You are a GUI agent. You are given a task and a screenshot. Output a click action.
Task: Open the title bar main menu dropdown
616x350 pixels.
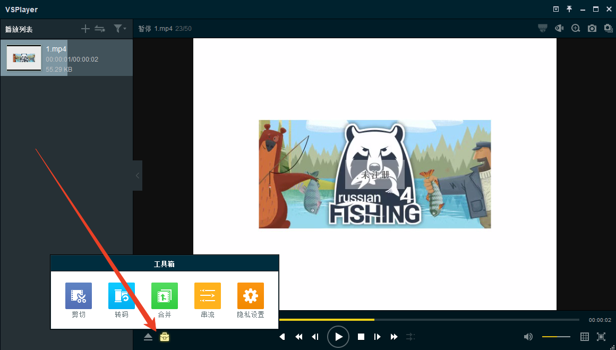pos(556,9)
